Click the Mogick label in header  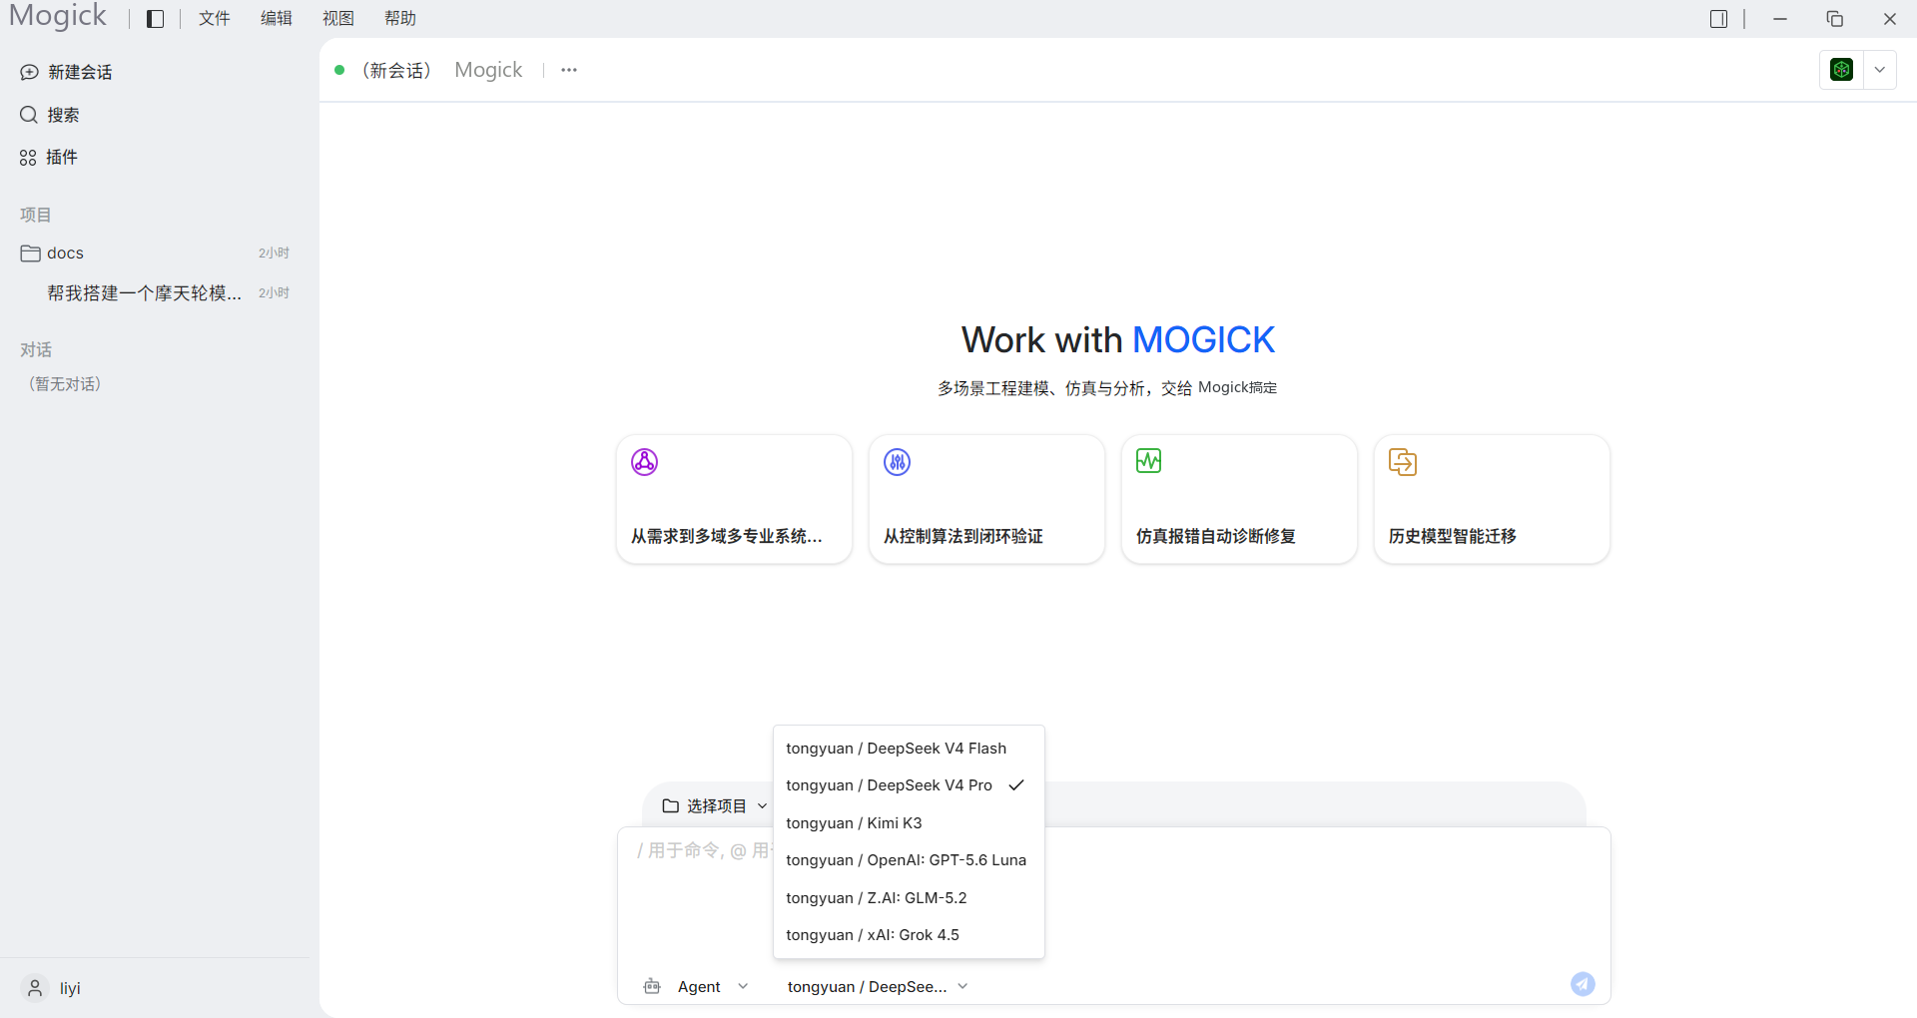tap(488, 70)
